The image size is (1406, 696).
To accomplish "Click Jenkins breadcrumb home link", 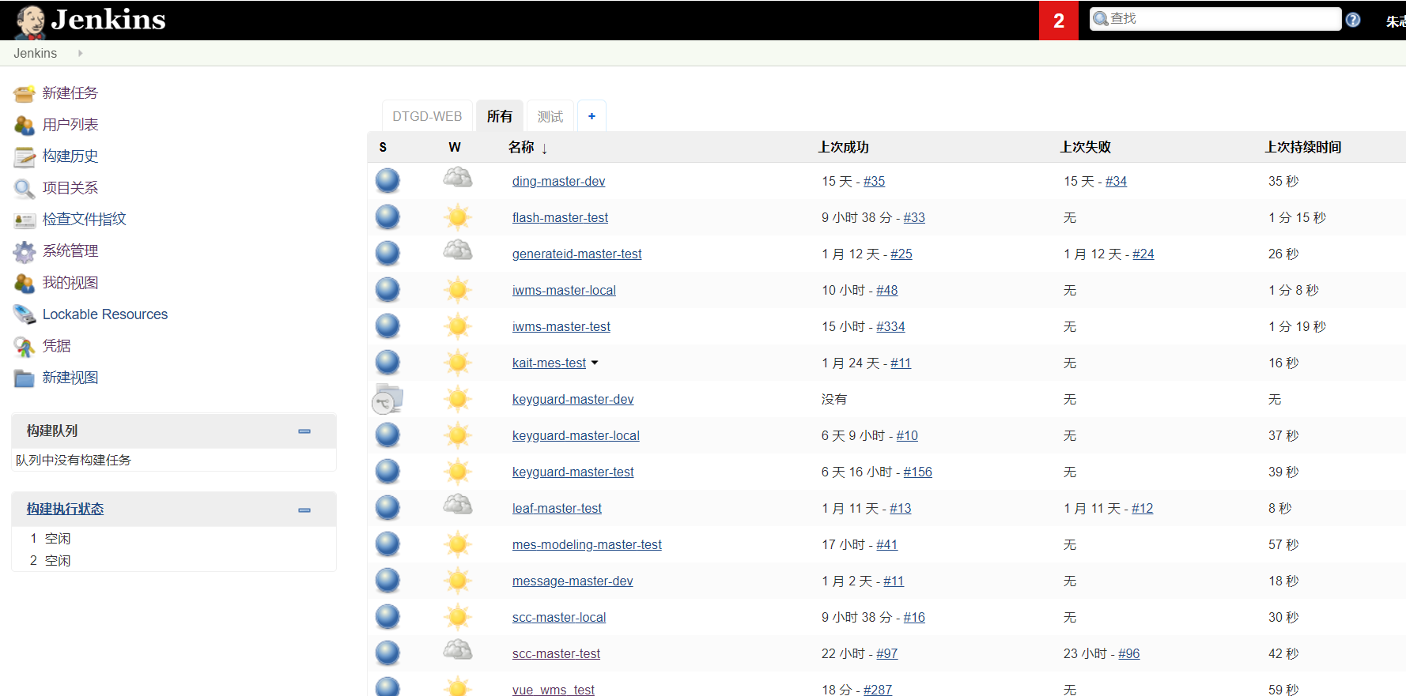I will point(35,54).
